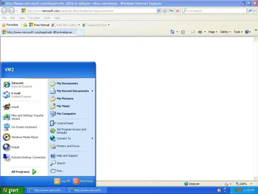Image resolution: width=258 pixels, height=194 pixels.
Task: Click the Print icon in command bar
Action: (200, 32)
